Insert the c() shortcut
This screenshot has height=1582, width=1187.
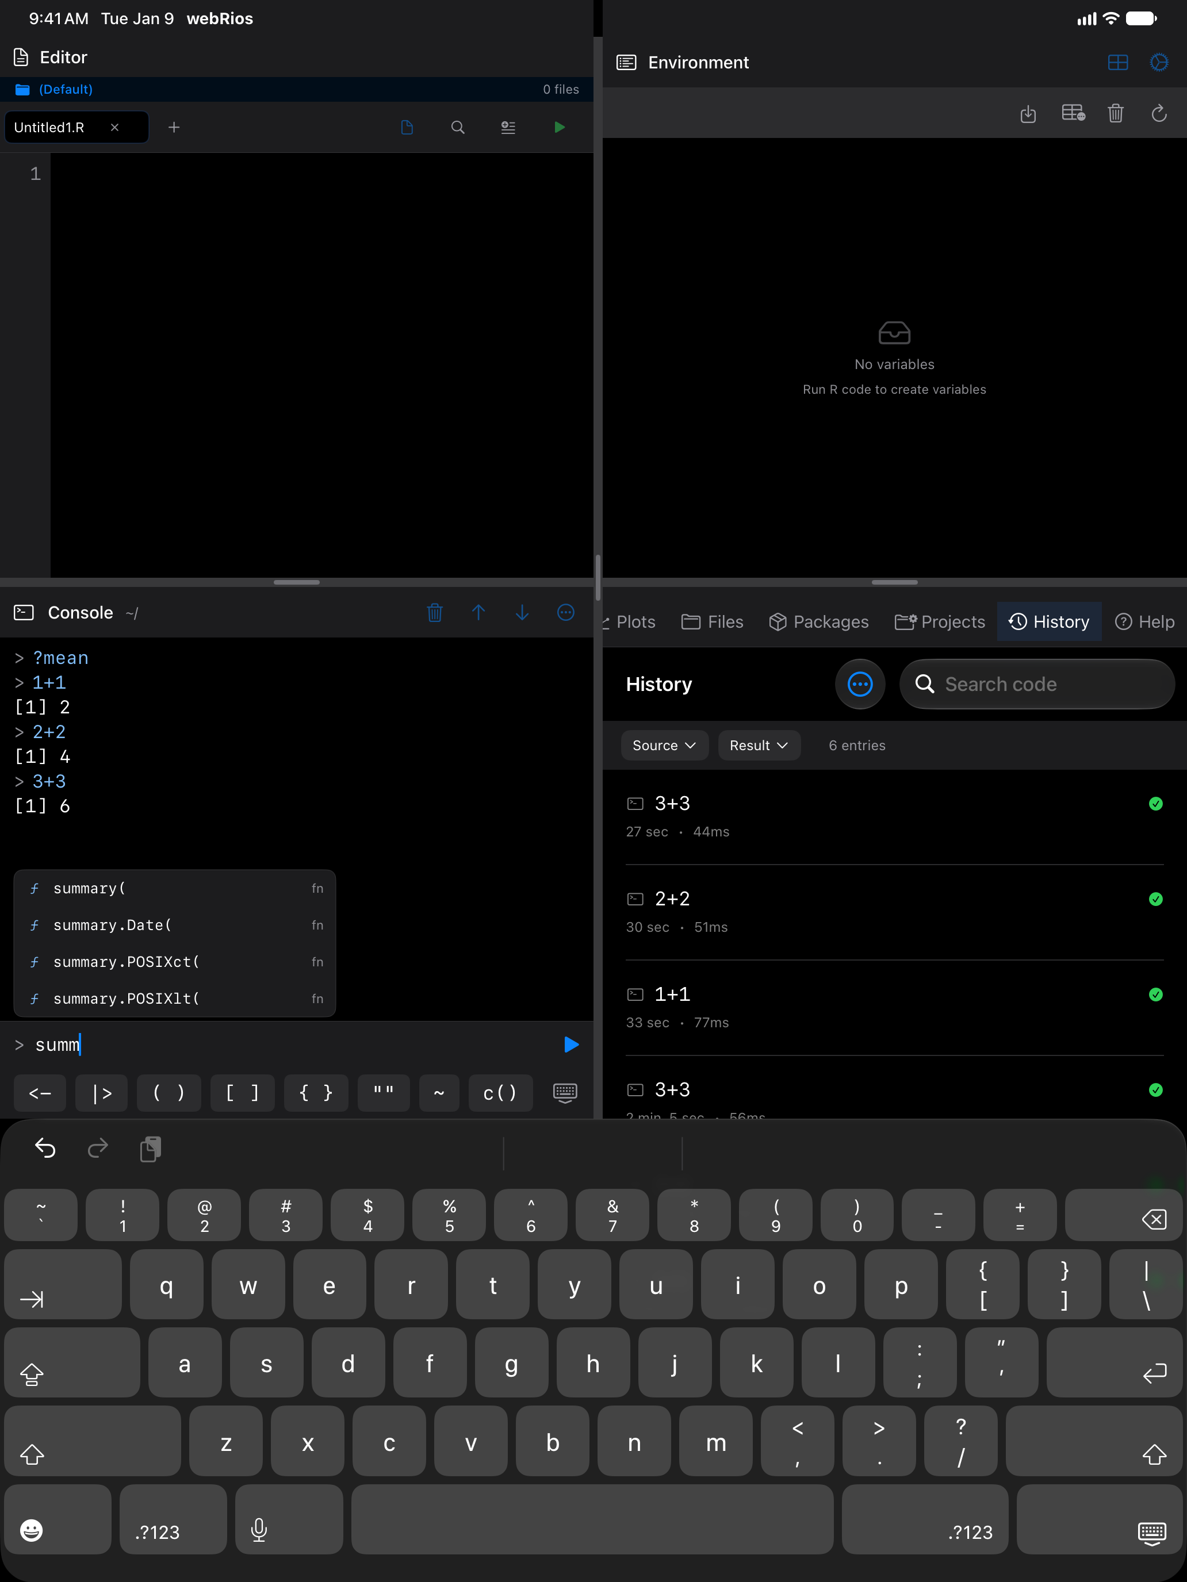pyautogui.click(x=500, y=1093)
